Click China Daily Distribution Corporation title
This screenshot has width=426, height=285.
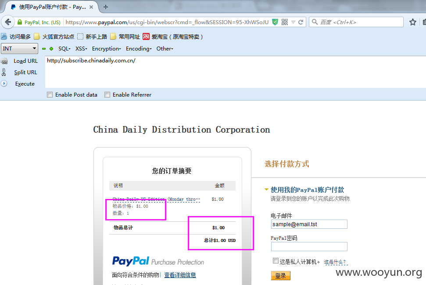(x=182, y=130)
